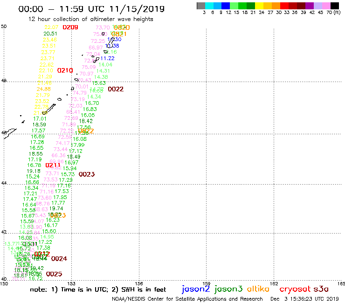Viewport: 345px width, 303px height.
Task: Click the date title 11/15/2019 header text
Action: pos(137,9)
